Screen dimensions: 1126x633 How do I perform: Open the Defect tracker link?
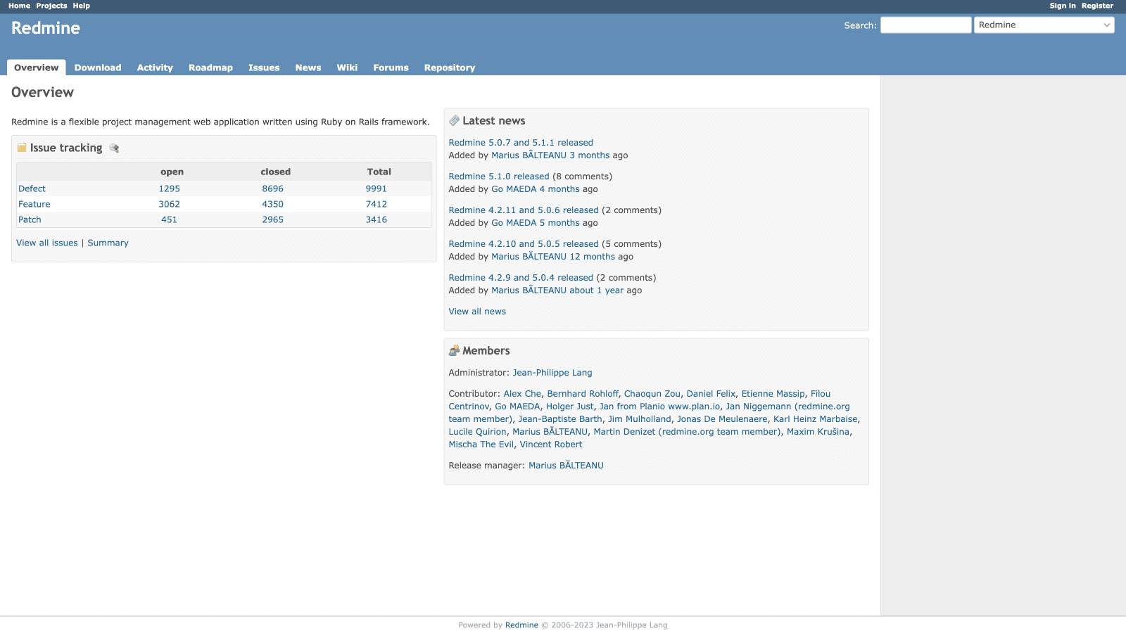32,188
